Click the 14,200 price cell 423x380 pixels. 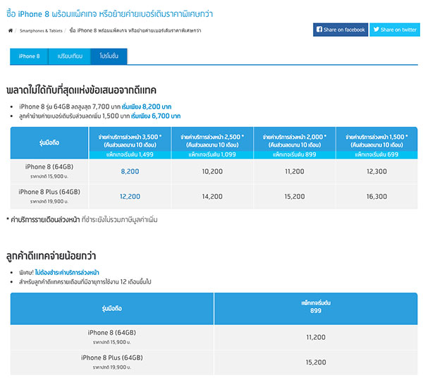click(x=212, y=197)
